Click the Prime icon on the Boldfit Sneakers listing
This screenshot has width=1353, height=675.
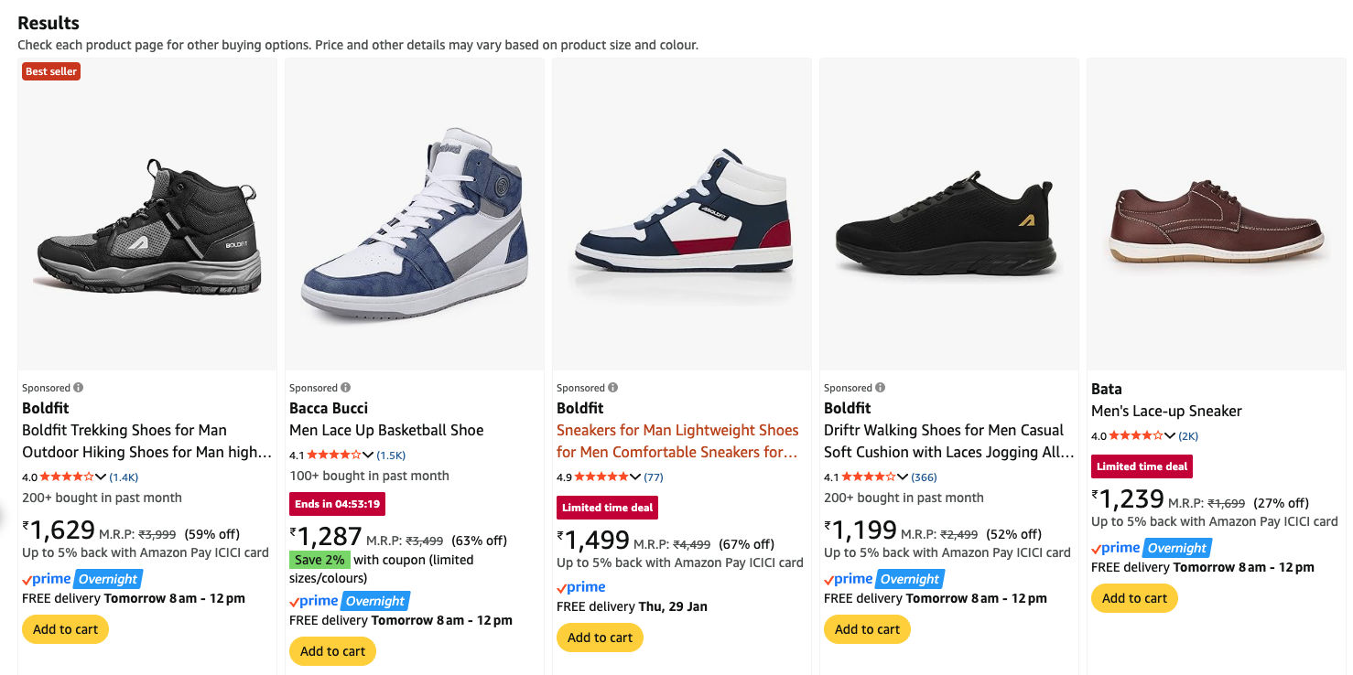coord(579,585)
